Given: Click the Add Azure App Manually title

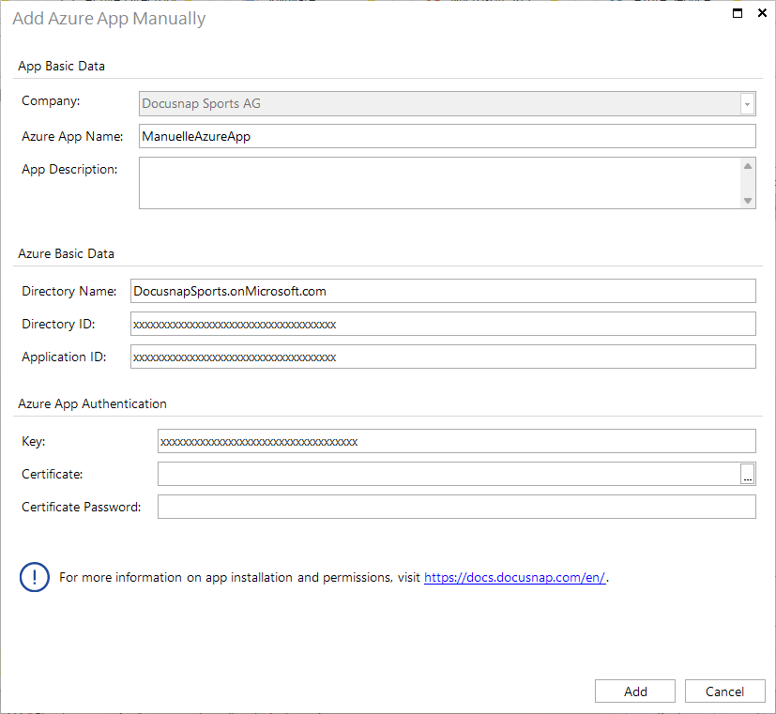Looking at the screenshot, I should click(x=109, y=19).
